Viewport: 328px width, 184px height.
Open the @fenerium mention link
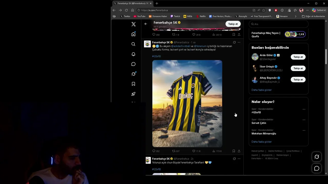pos(200,46)
